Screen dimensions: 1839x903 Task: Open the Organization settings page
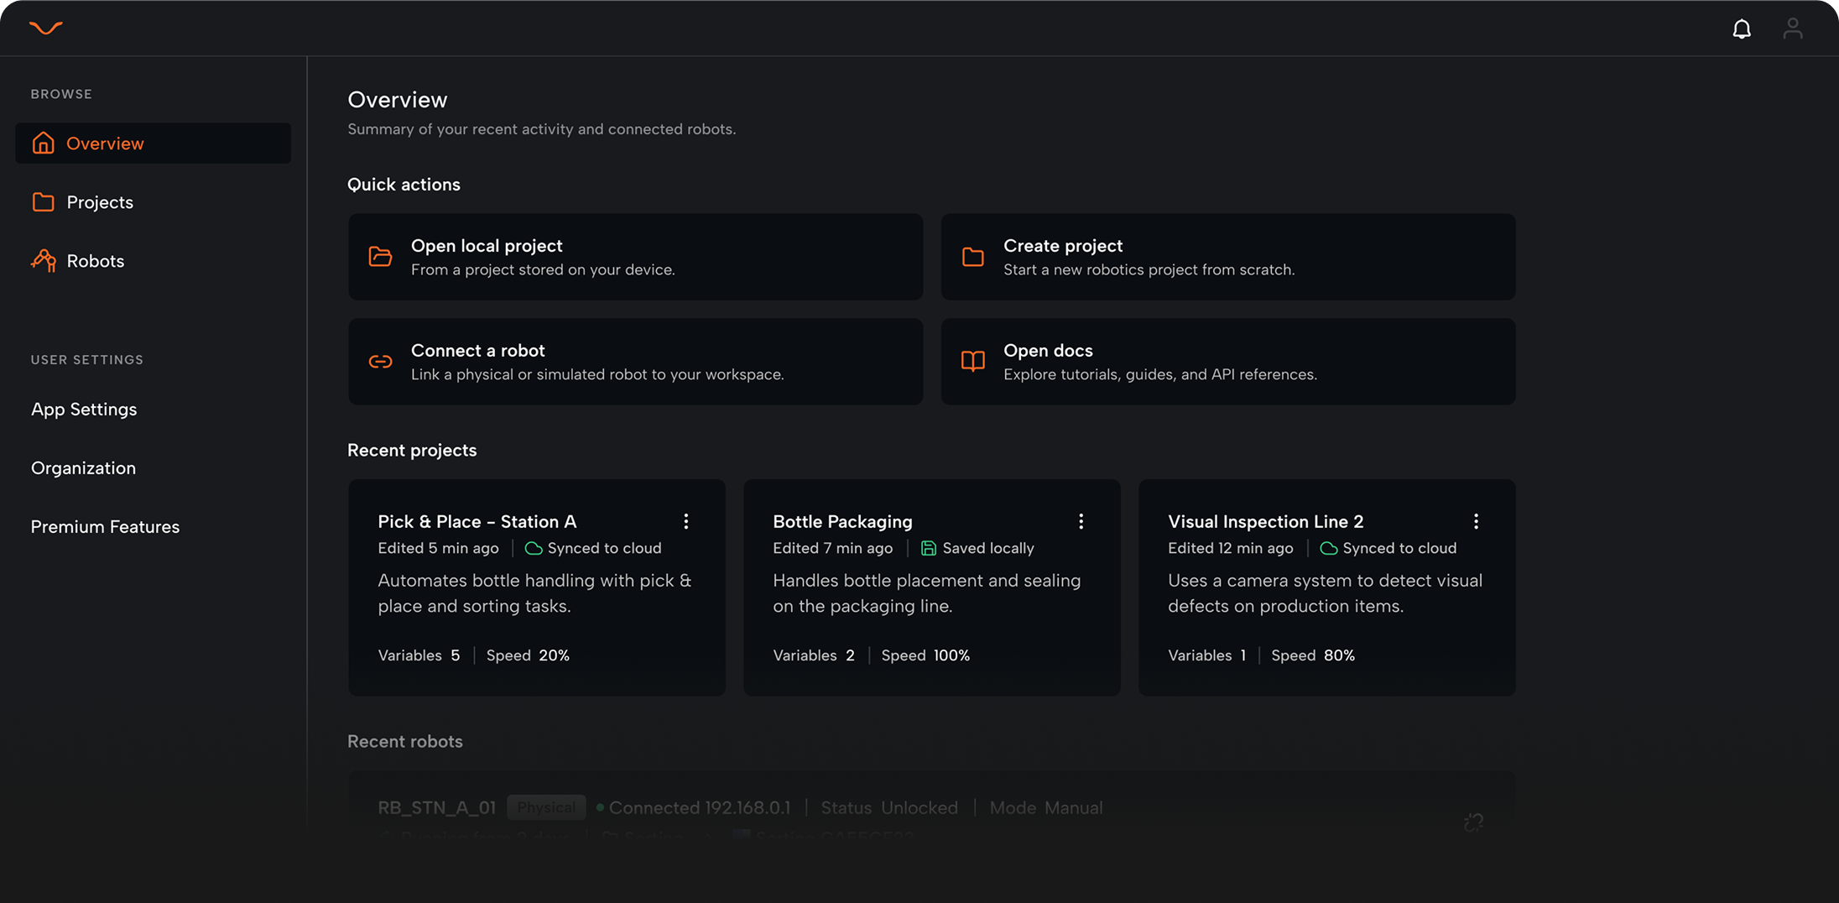tap(83, 468)
